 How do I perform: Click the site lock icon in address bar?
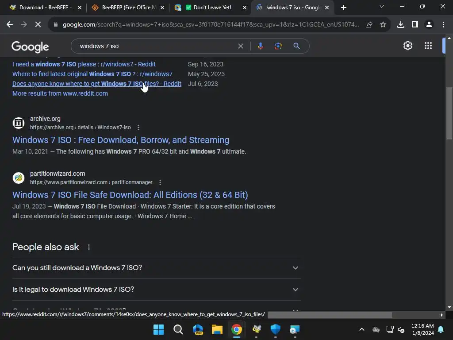[56, 25]
